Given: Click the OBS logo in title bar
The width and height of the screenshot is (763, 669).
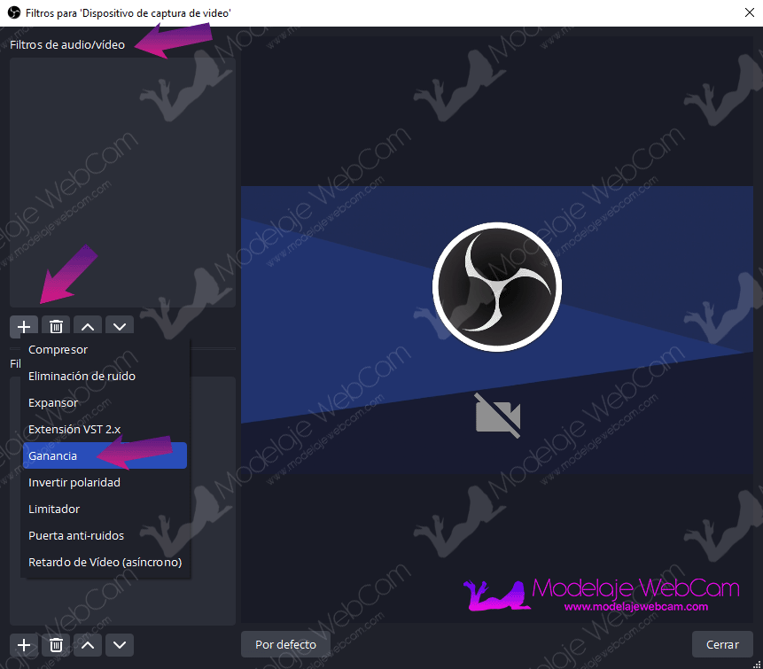Looking at the screenshot, I should click(13, 12).
